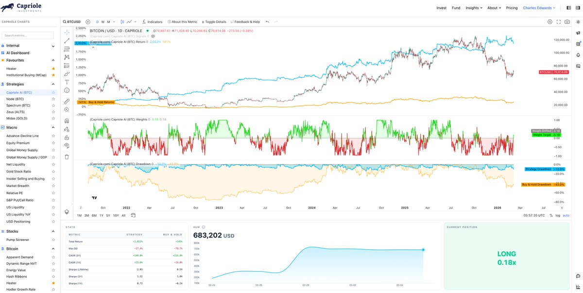Open the time interval dropdown arrow
Image resolution: width=583 pixels, height=293 pixels.
pyautogui.click(x=114, y=22)
